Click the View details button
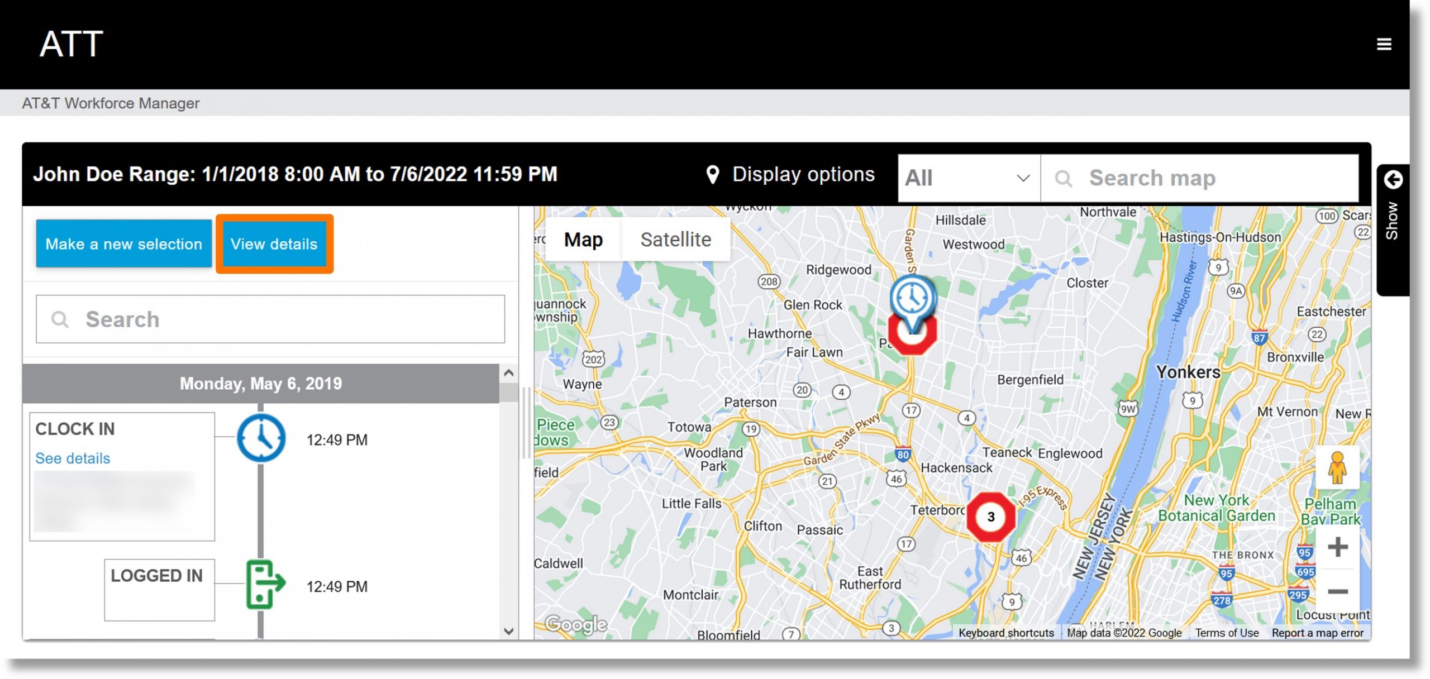 click(274, 242)
